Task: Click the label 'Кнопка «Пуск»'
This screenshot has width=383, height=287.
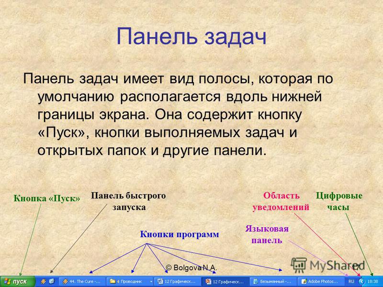Action: (46, 198)
